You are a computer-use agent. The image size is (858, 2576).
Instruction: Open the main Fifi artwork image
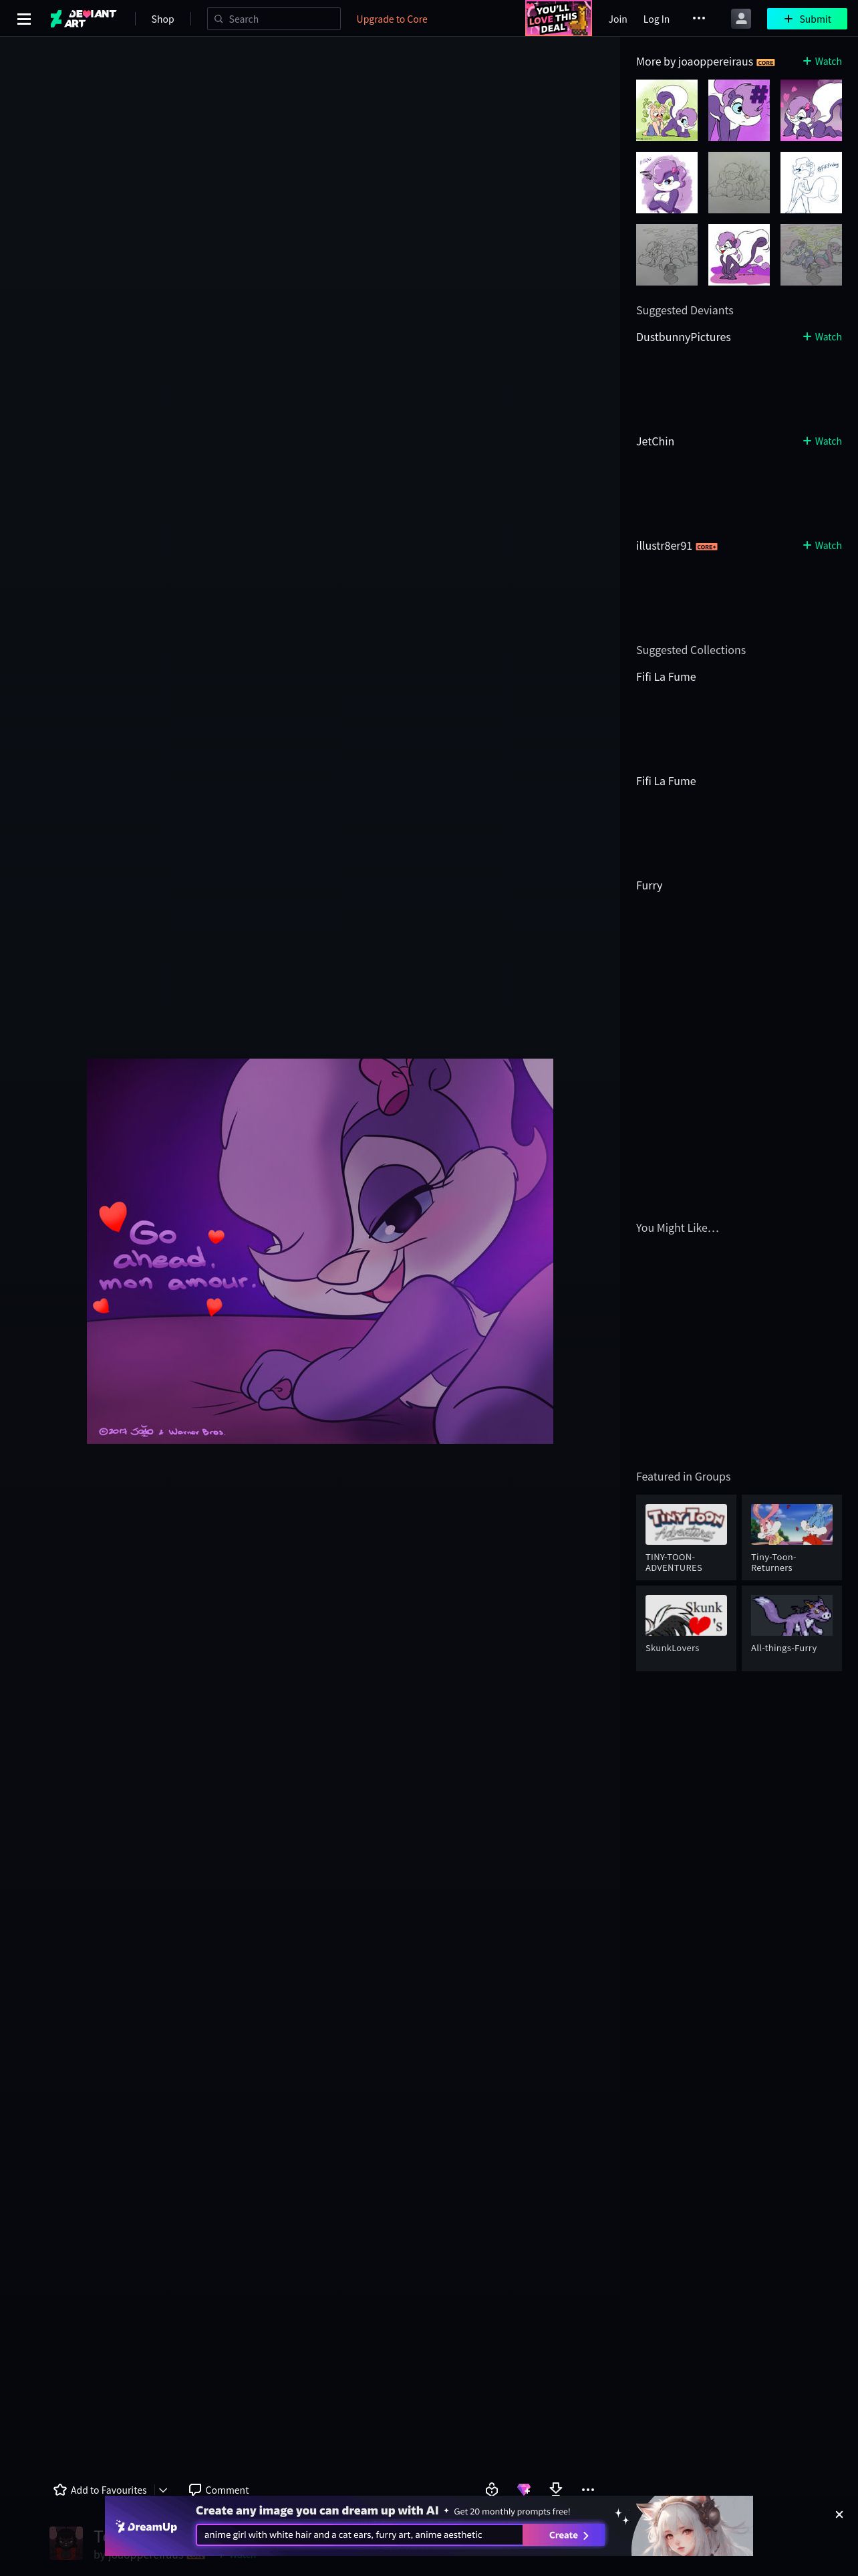point(319,1251)
